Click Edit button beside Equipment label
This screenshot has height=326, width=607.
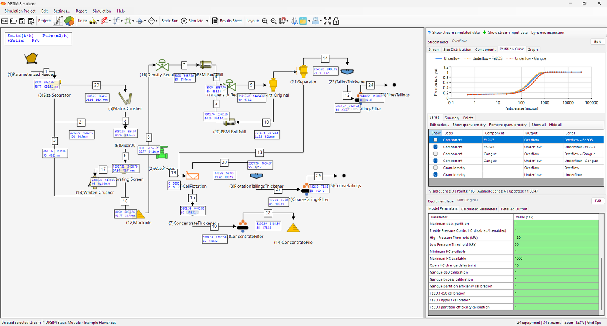598,201
